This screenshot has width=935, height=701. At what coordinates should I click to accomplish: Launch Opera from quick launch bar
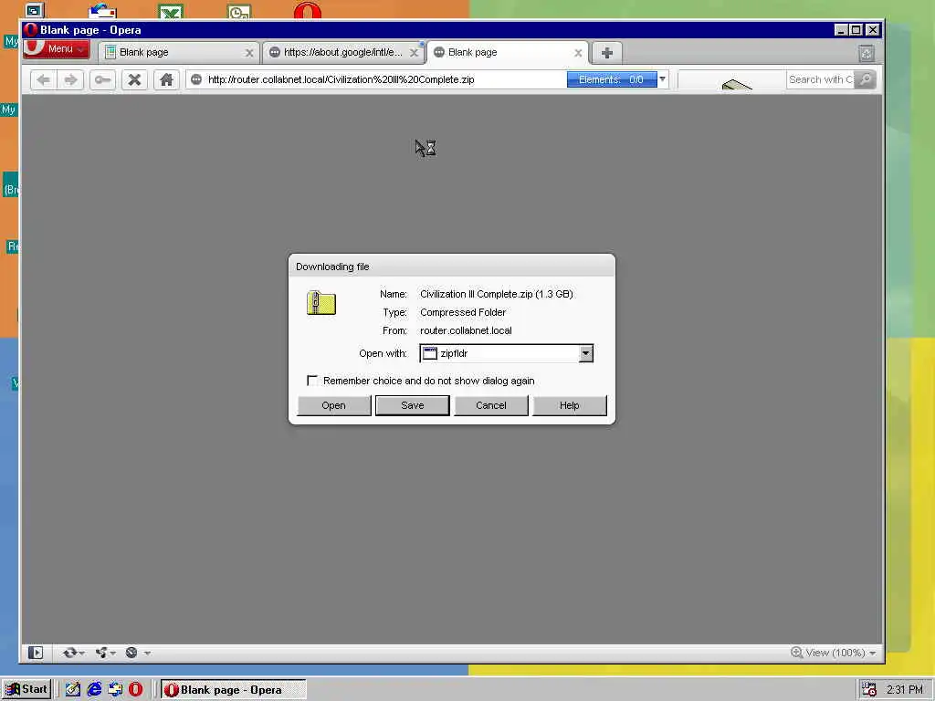pyautogui.click(x=135, y=689)
